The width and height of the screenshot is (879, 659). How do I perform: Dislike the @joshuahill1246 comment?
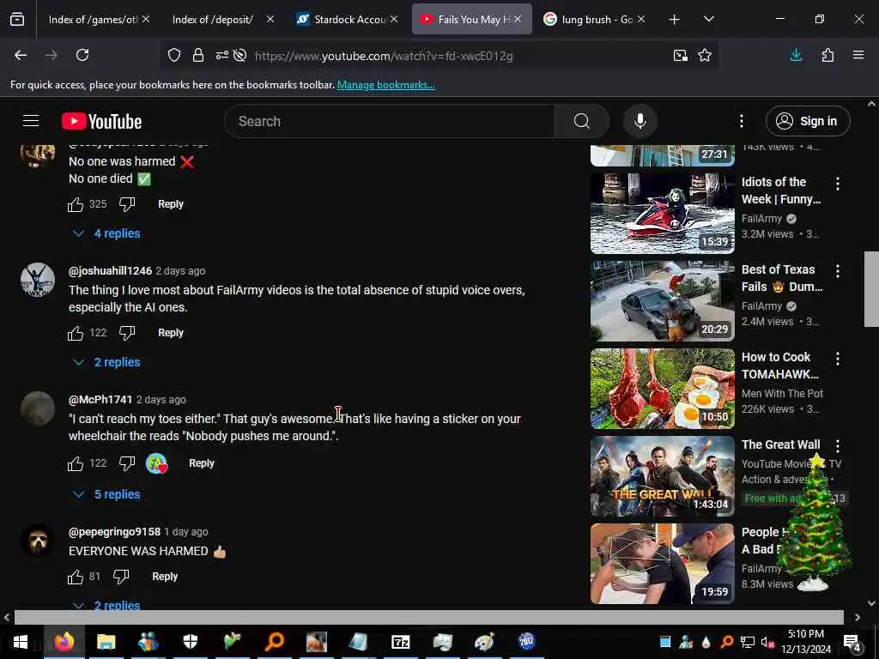click(127, 334)
